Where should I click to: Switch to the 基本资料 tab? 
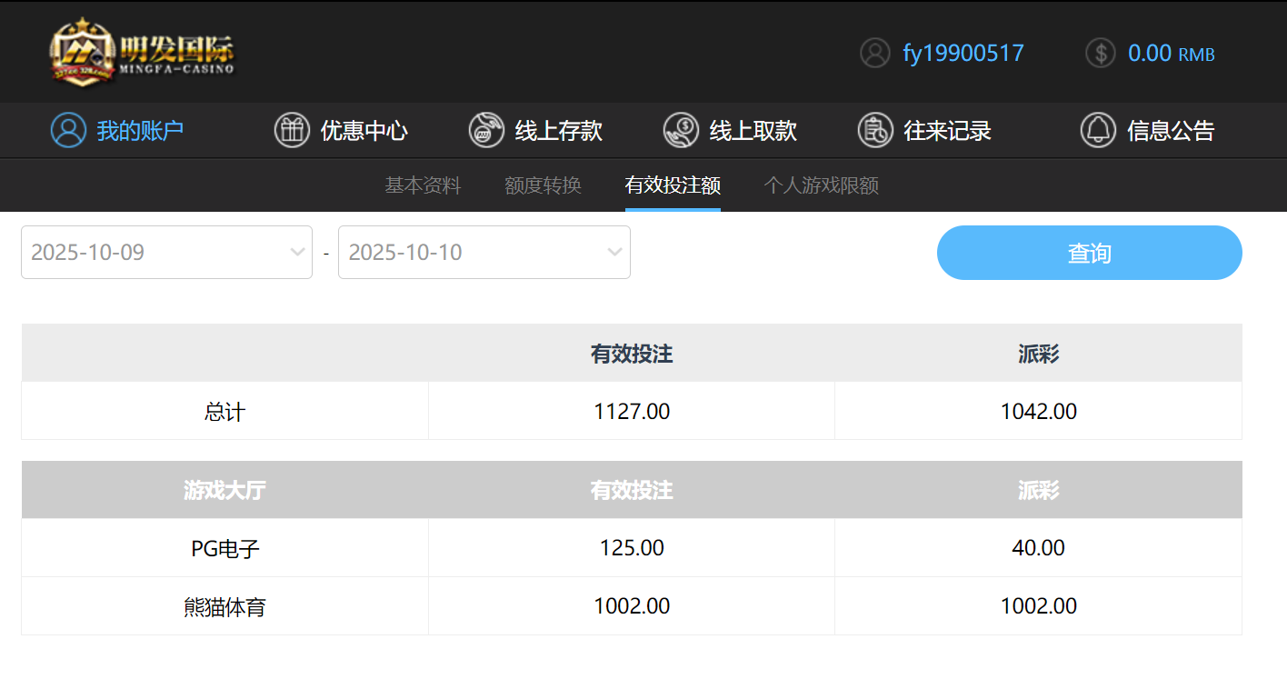click(423, 186)
